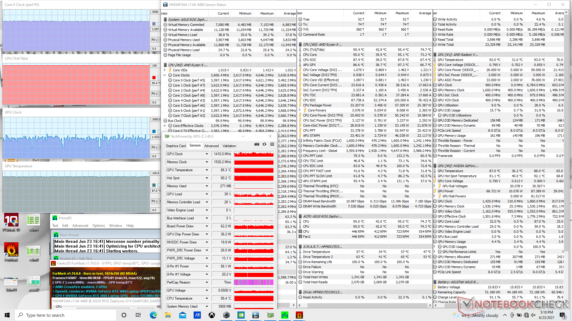
Task: Click blue color swatch in GPU Clock graph
Action: pos(154,131)
